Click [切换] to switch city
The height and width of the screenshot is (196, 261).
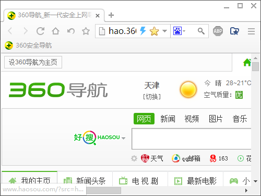[152, 97]
